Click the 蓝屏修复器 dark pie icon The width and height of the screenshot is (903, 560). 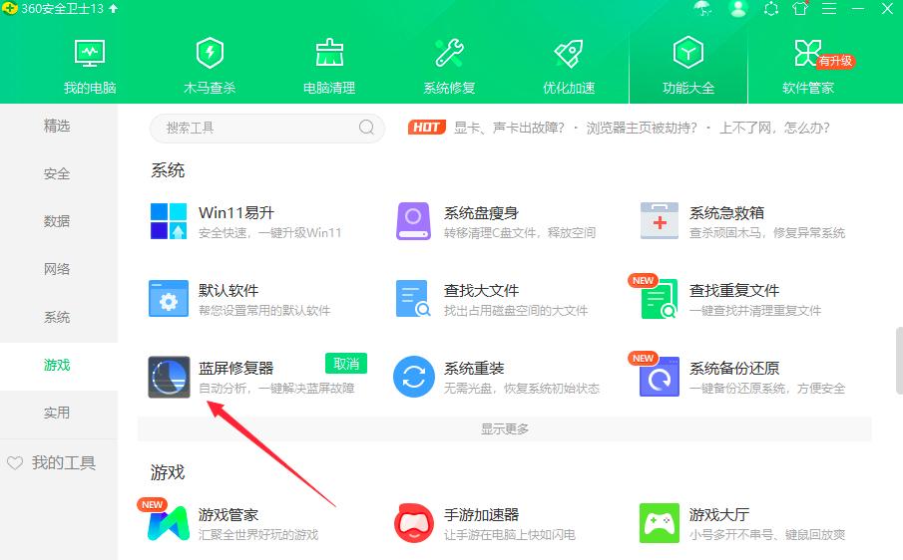169,377
